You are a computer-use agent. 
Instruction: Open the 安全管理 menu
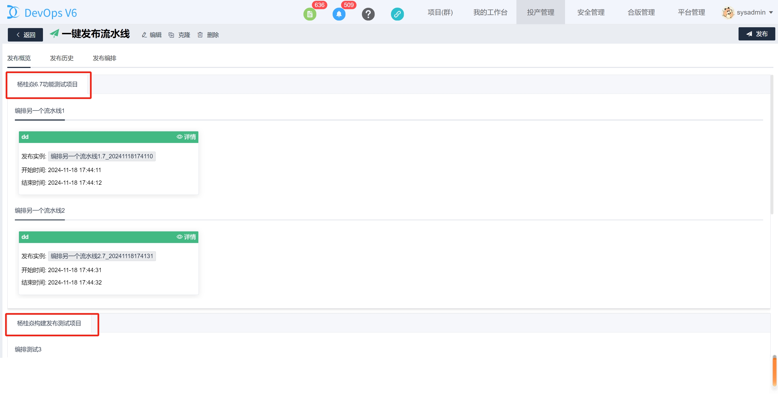pyautogui.click(x=591, y=12)
